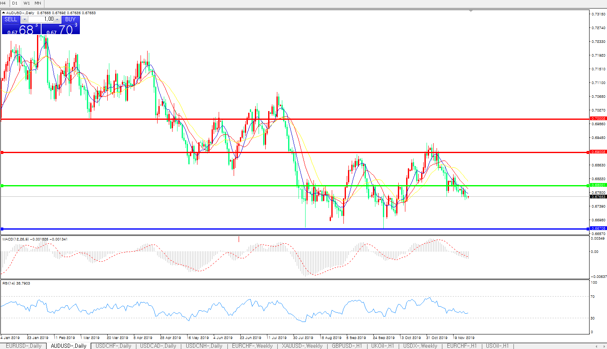Screen dimensions: 607x349
Task: Increase lot volume with the up arrow
Action: [57, 20]
